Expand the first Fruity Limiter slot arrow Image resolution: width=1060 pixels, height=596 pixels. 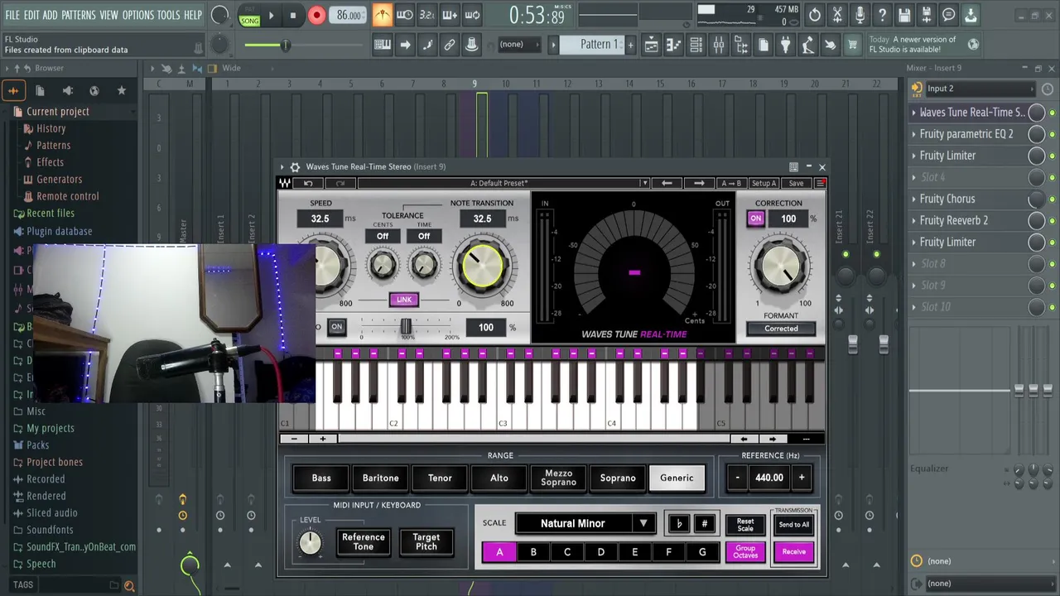[914, 156]
